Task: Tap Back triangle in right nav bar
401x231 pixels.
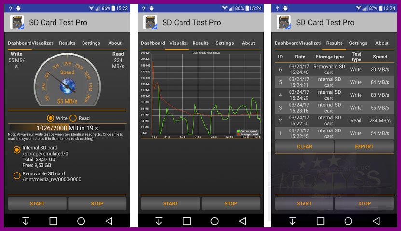Action: (376, 221)
